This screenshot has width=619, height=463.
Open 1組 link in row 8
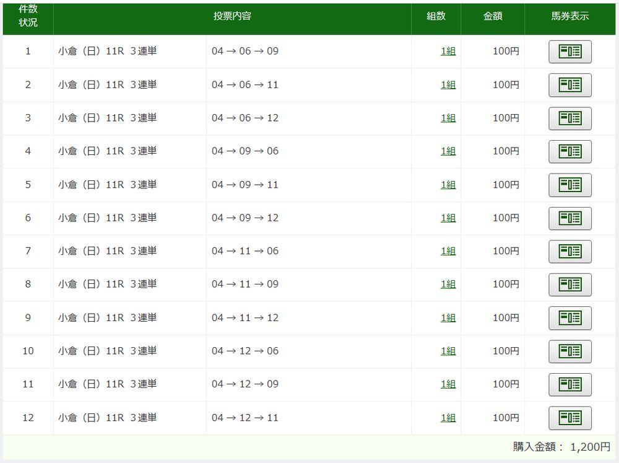pos(448,284)
